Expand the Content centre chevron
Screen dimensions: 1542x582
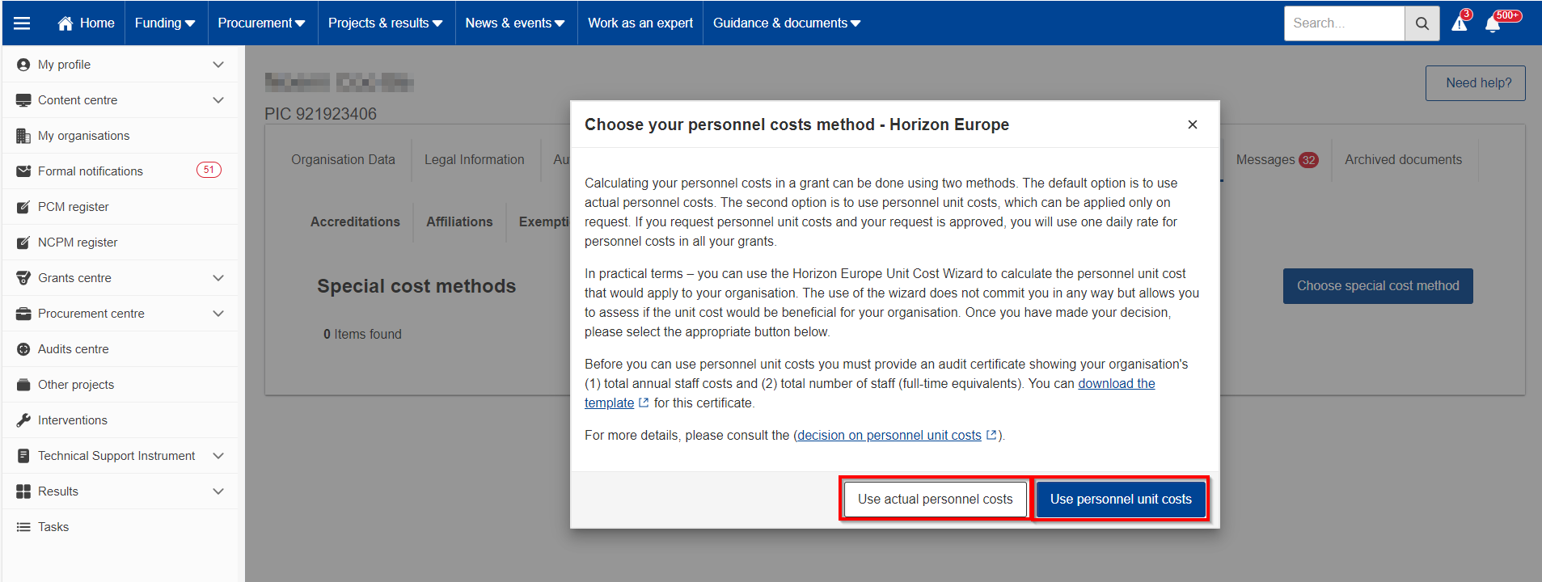click(x=218, y=100)
